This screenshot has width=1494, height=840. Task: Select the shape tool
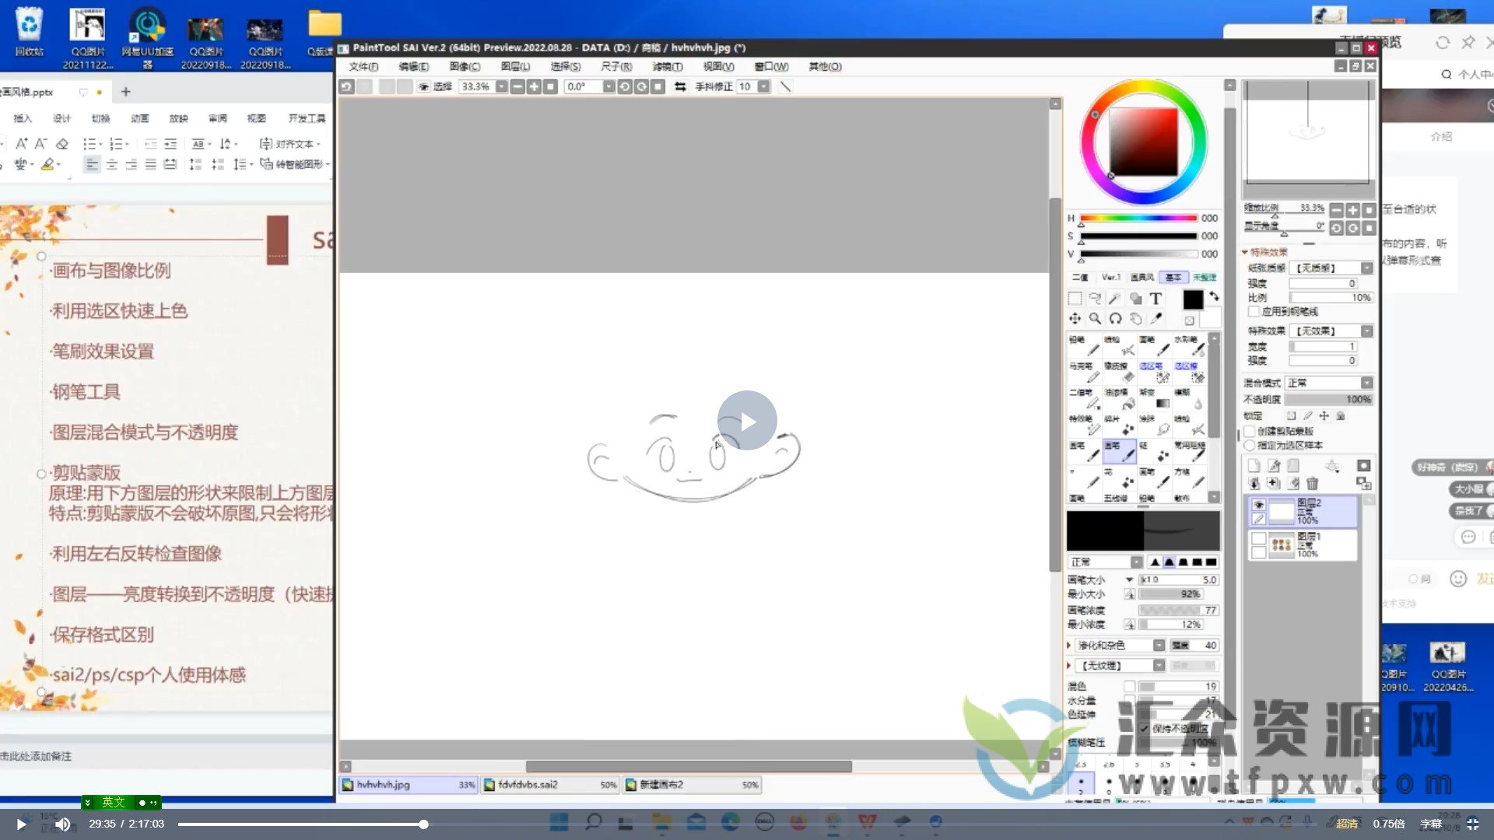1135,299
